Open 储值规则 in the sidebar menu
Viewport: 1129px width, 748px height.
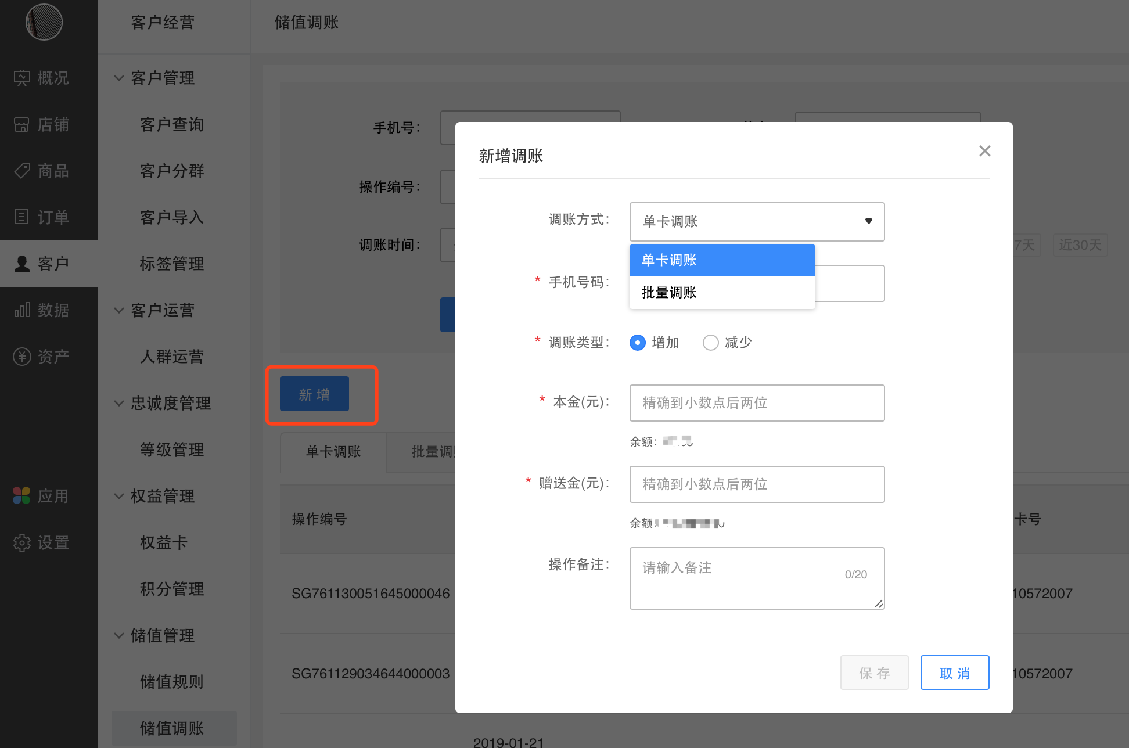coord(171,682)
